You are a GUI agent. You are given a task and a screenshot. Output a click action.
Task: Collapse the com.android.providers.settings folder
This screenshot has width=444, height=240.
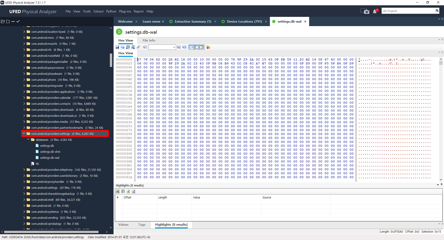click(x=24, y=134)
